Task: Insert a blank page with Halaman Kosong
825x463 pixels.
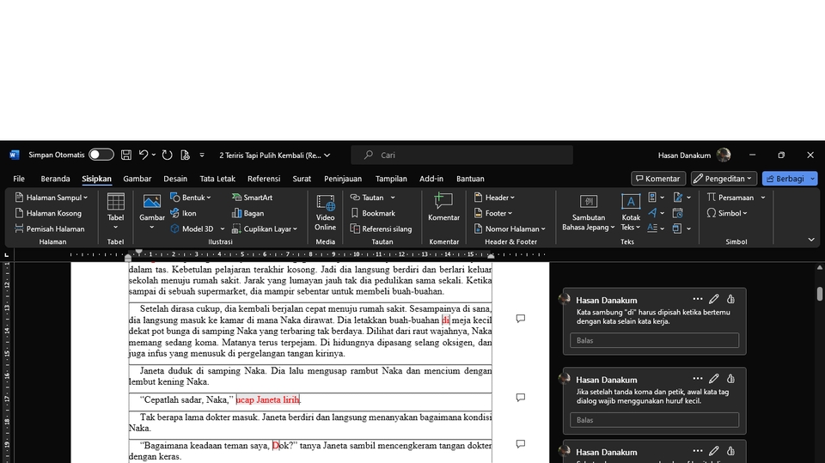Action: coord(48,213)
